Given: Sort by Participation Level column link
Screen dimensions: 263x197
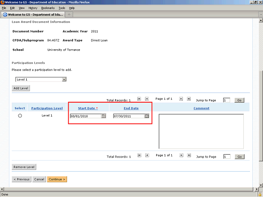Looking at the screenshot, I should [x=47, y=108].
